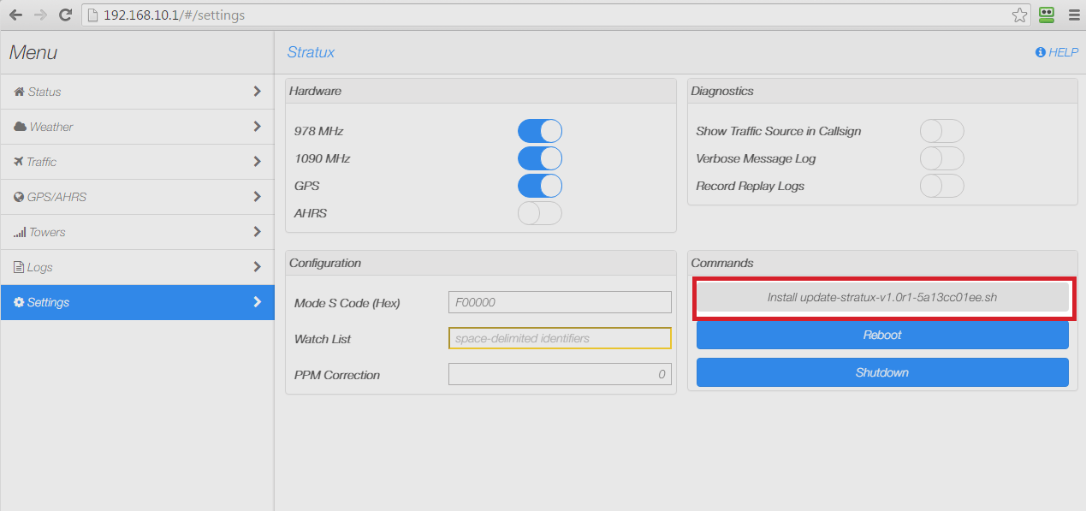Enable the AHRS toggle
Screen dimensions: 1086x511
540,213
